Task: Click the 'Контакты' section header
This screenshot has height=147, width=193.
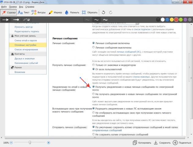Action: (28, 54)
